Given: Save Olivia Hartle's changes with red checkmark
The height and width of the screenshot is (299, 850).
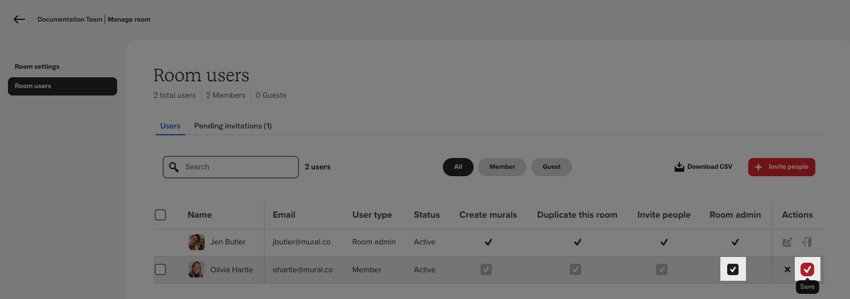Looking at the screenshot, I should pyautogui.click(x=807, y=269).
